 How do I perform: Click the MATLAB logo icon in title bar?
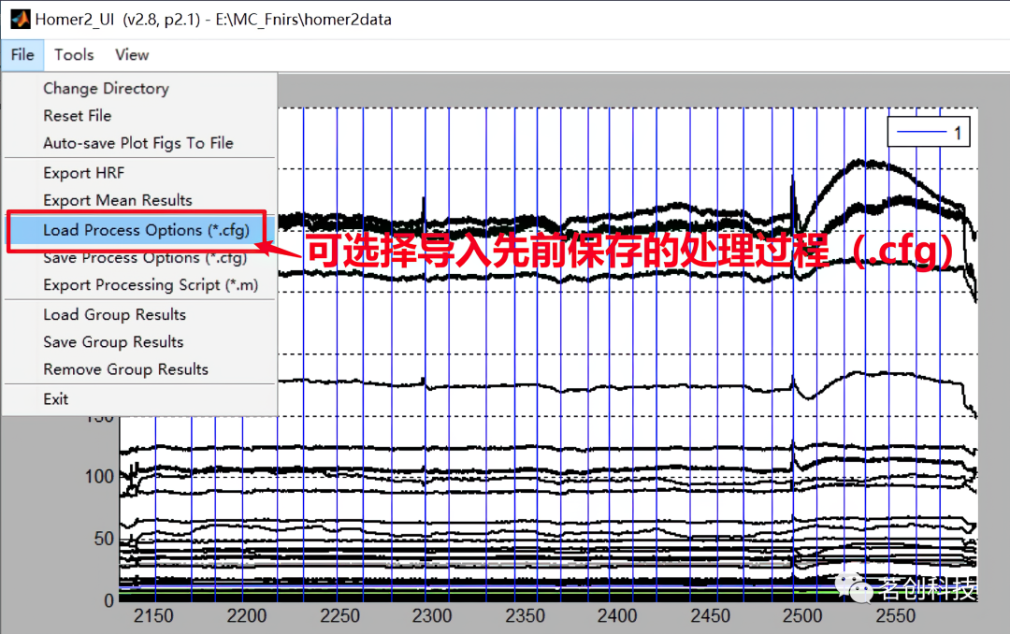pos(20,20)
